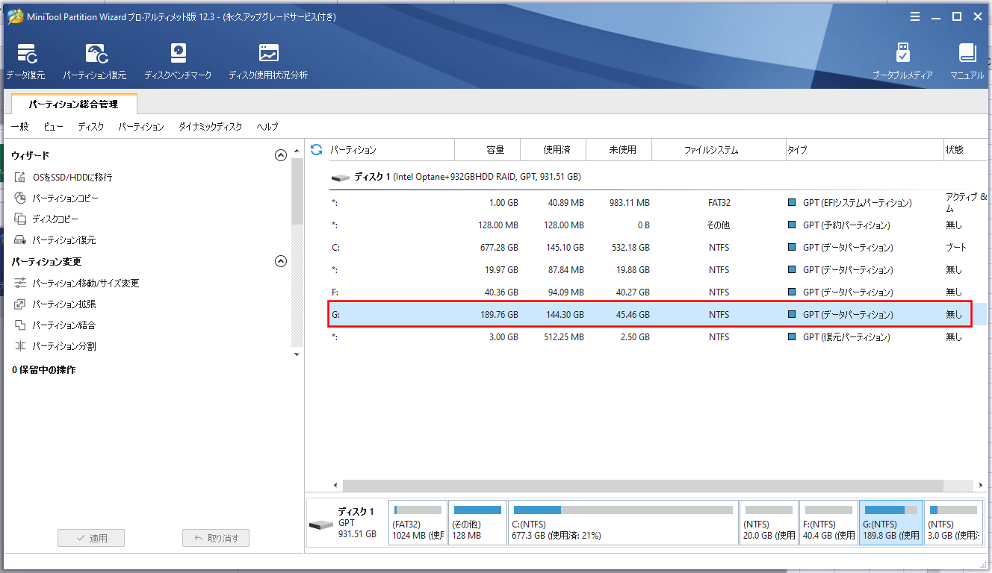Open the ディスク menu
992x573 pixels.
point(91,127)
